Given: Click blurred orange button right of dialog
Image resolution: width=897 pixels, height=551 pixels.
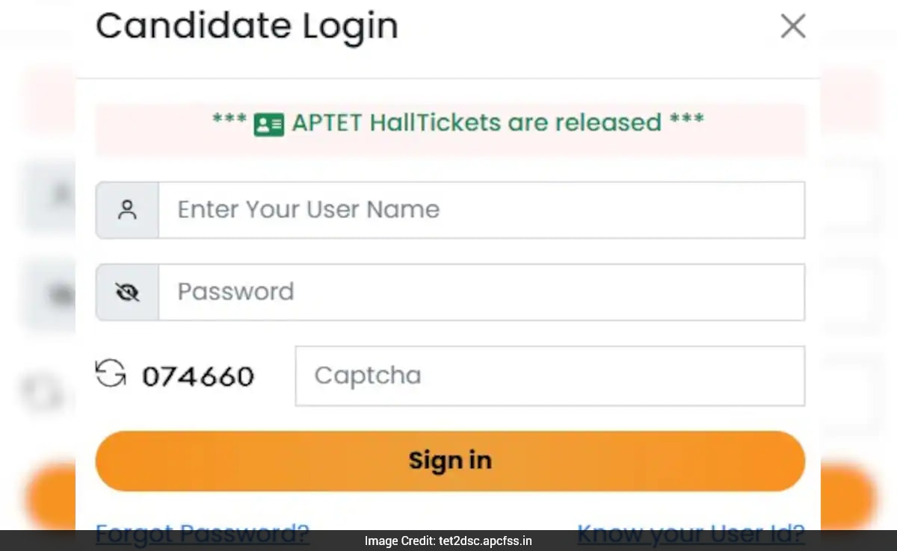Looking at the screenshot, I should pyautogui.click(x=848, y=496).
